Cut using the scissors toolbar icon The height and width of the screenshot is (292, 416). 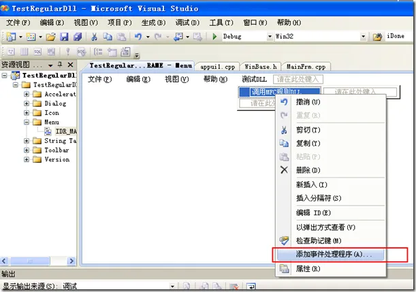(x=94, y=37)
